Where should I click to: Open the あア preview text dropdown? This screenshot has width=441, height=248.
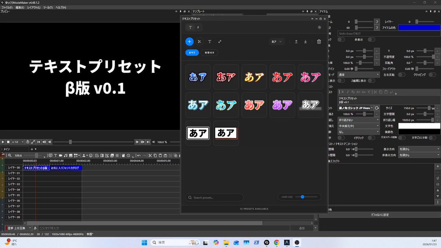[x=277, y=42]
